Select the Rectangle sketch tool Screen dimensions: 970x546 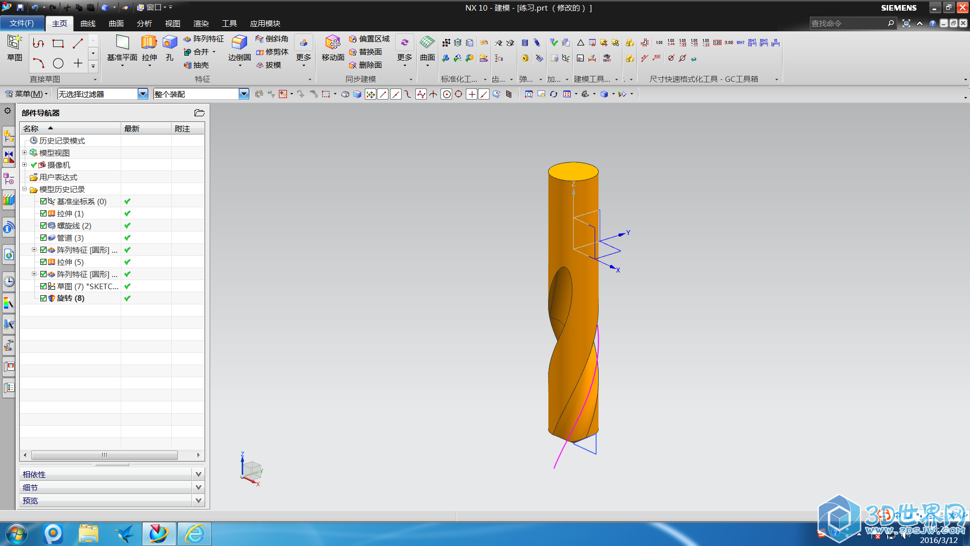click(58, 43)
